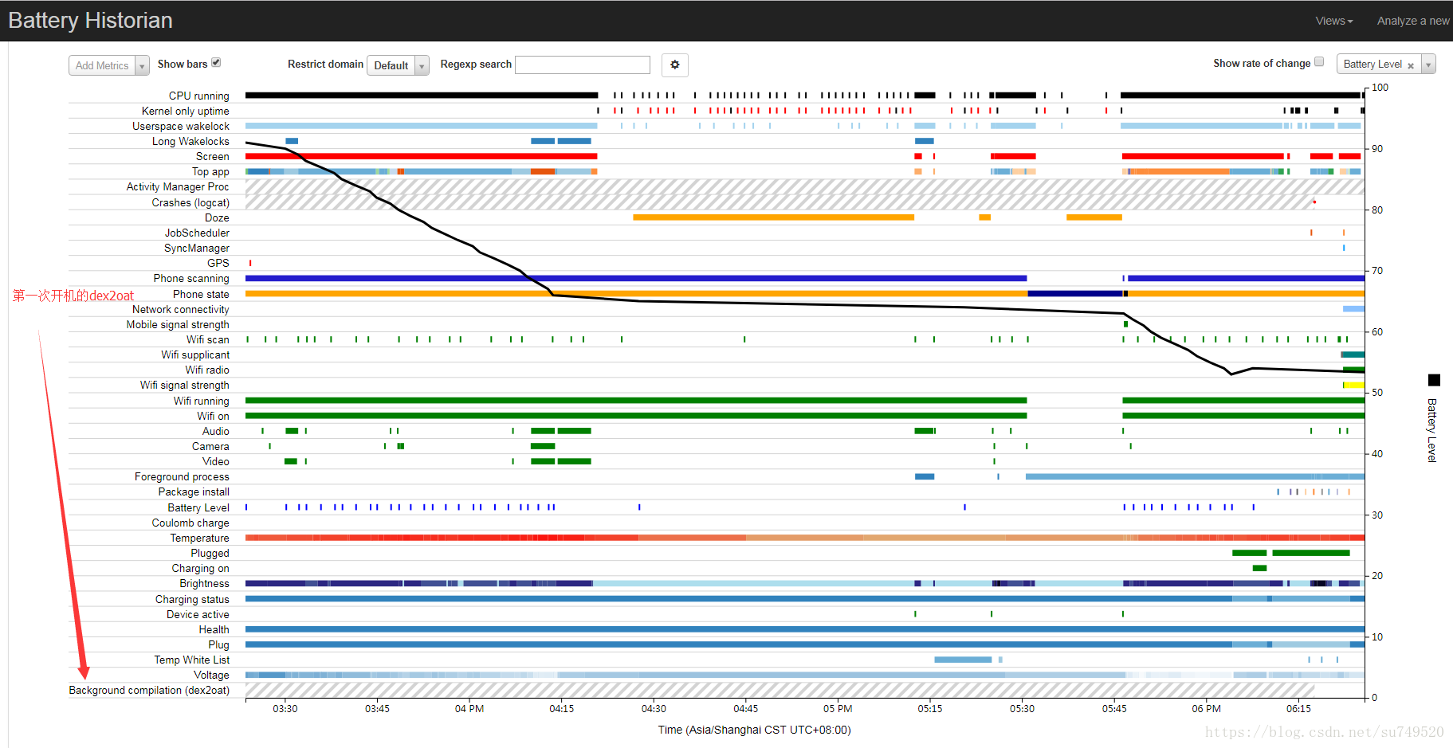Open the settings gear button

674,65
